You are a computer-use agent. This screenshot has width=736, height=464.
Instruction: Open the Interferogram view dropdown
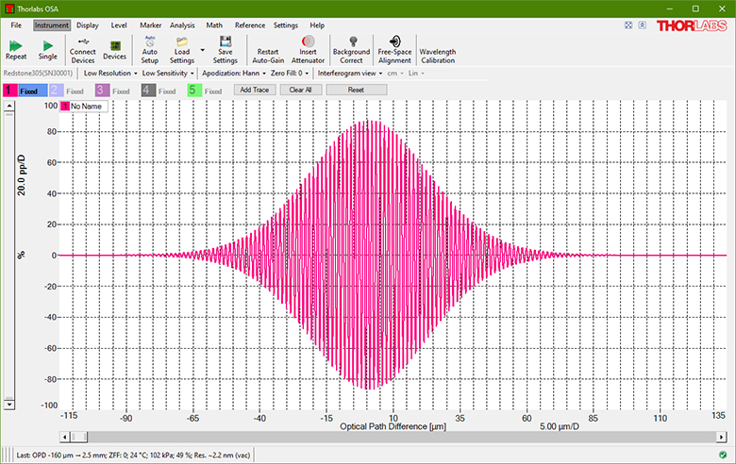pyautogui.click(x=349, y=73)
